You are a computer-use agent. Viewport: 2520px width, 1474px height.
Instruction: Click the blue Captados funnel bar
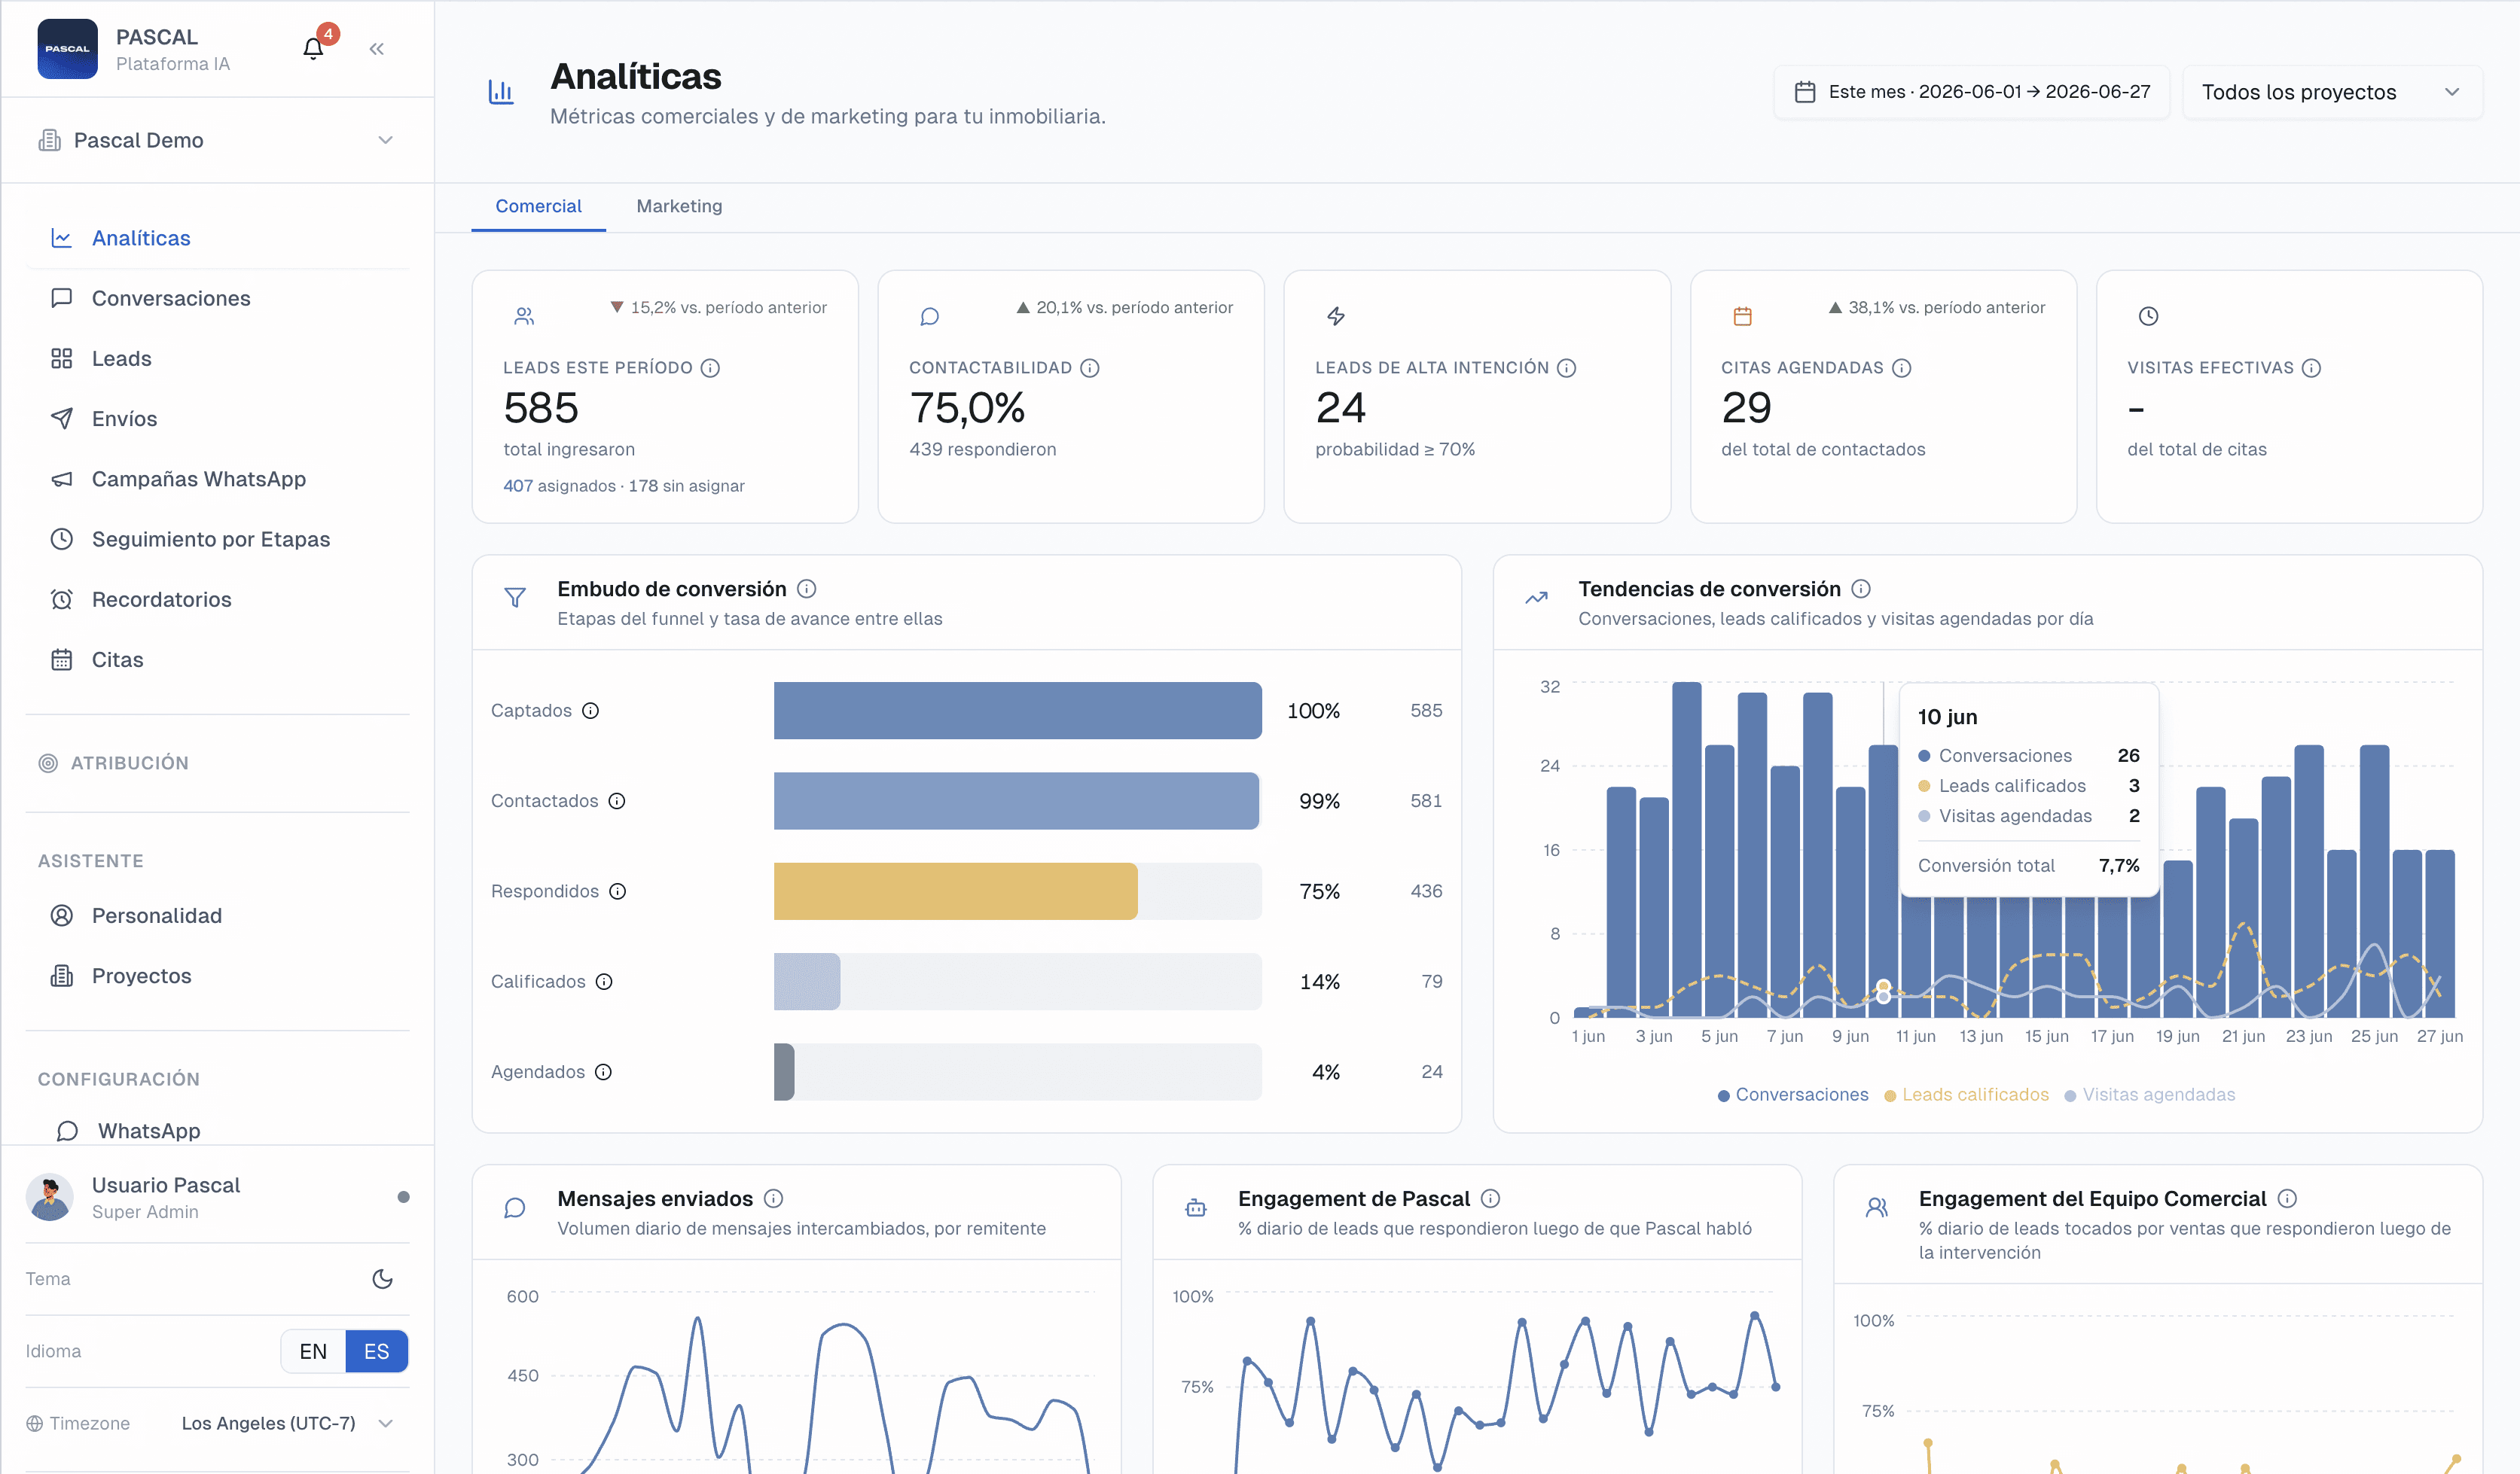click(1017, 711)
